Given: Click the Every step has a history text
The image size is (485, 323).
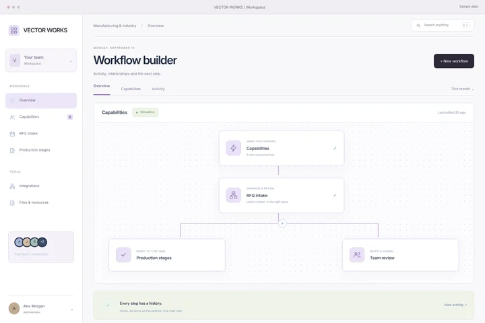Looking at the screenshot, I should tap(141, 303).
